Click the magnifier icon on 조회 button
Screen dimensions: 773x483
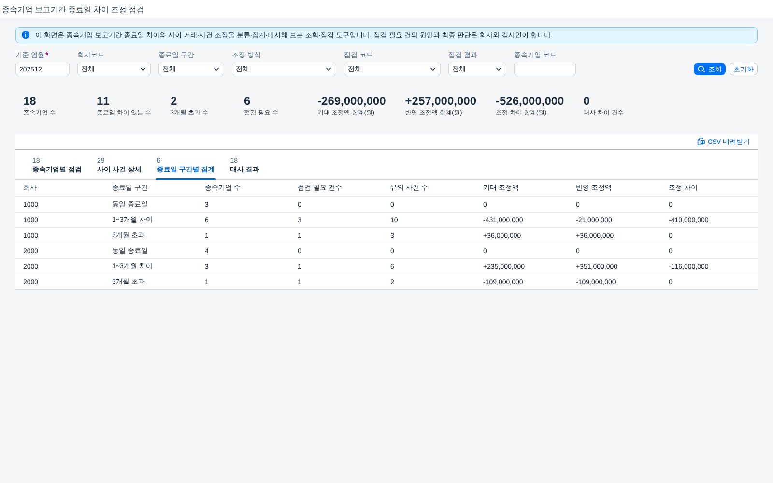point(701,69)
